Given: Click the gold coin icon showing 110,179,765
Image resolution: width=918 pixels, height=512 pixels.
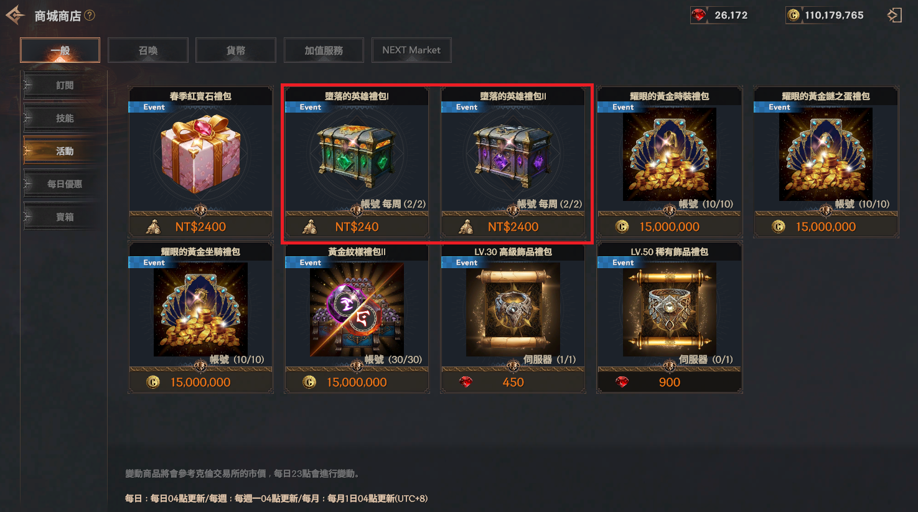Looking at the screenshot, I should pyautogui.click(x=794, y=15).
